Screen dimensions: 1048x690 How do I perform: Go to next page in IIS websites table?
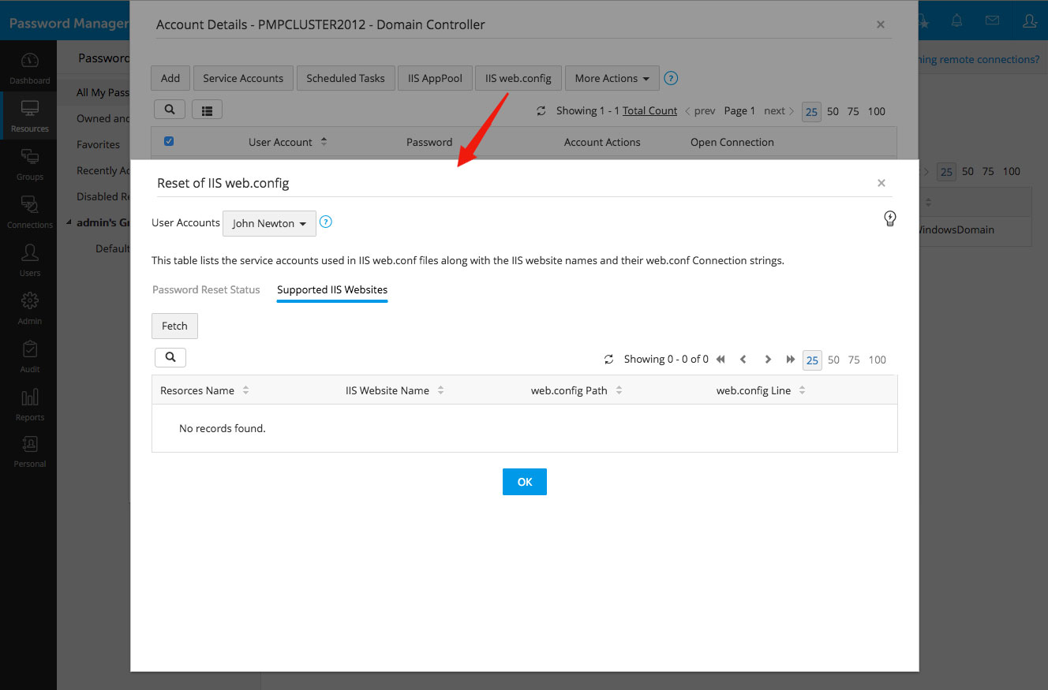point(768,360)
